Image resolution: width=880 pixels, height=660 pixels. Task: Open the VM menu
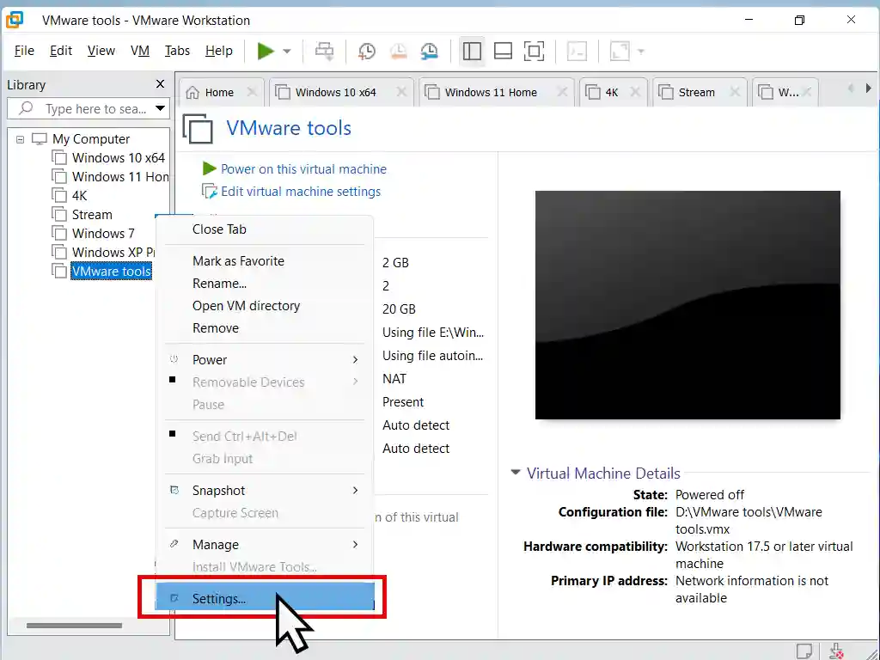(x=140, y=51)
